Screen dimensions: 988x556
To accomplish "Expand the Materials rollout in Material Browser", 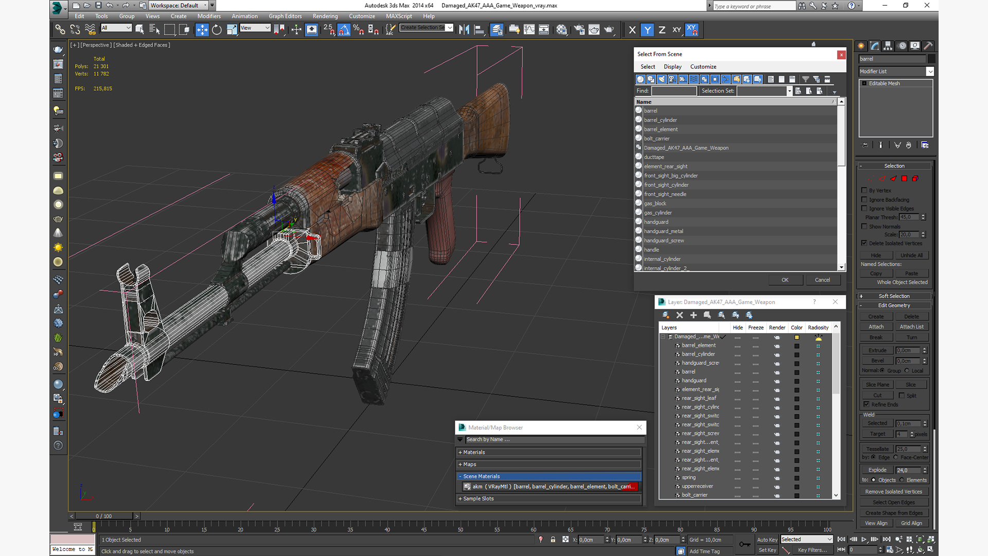I will [x=549, y=452].
